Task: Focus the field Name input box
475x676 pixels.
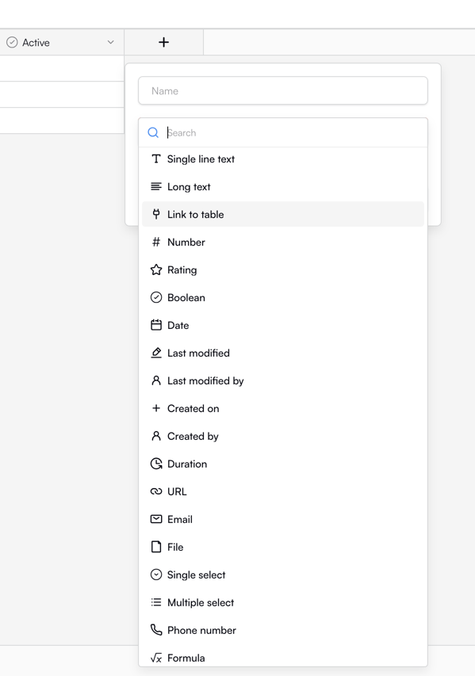Action: click(x=283, y=90)
